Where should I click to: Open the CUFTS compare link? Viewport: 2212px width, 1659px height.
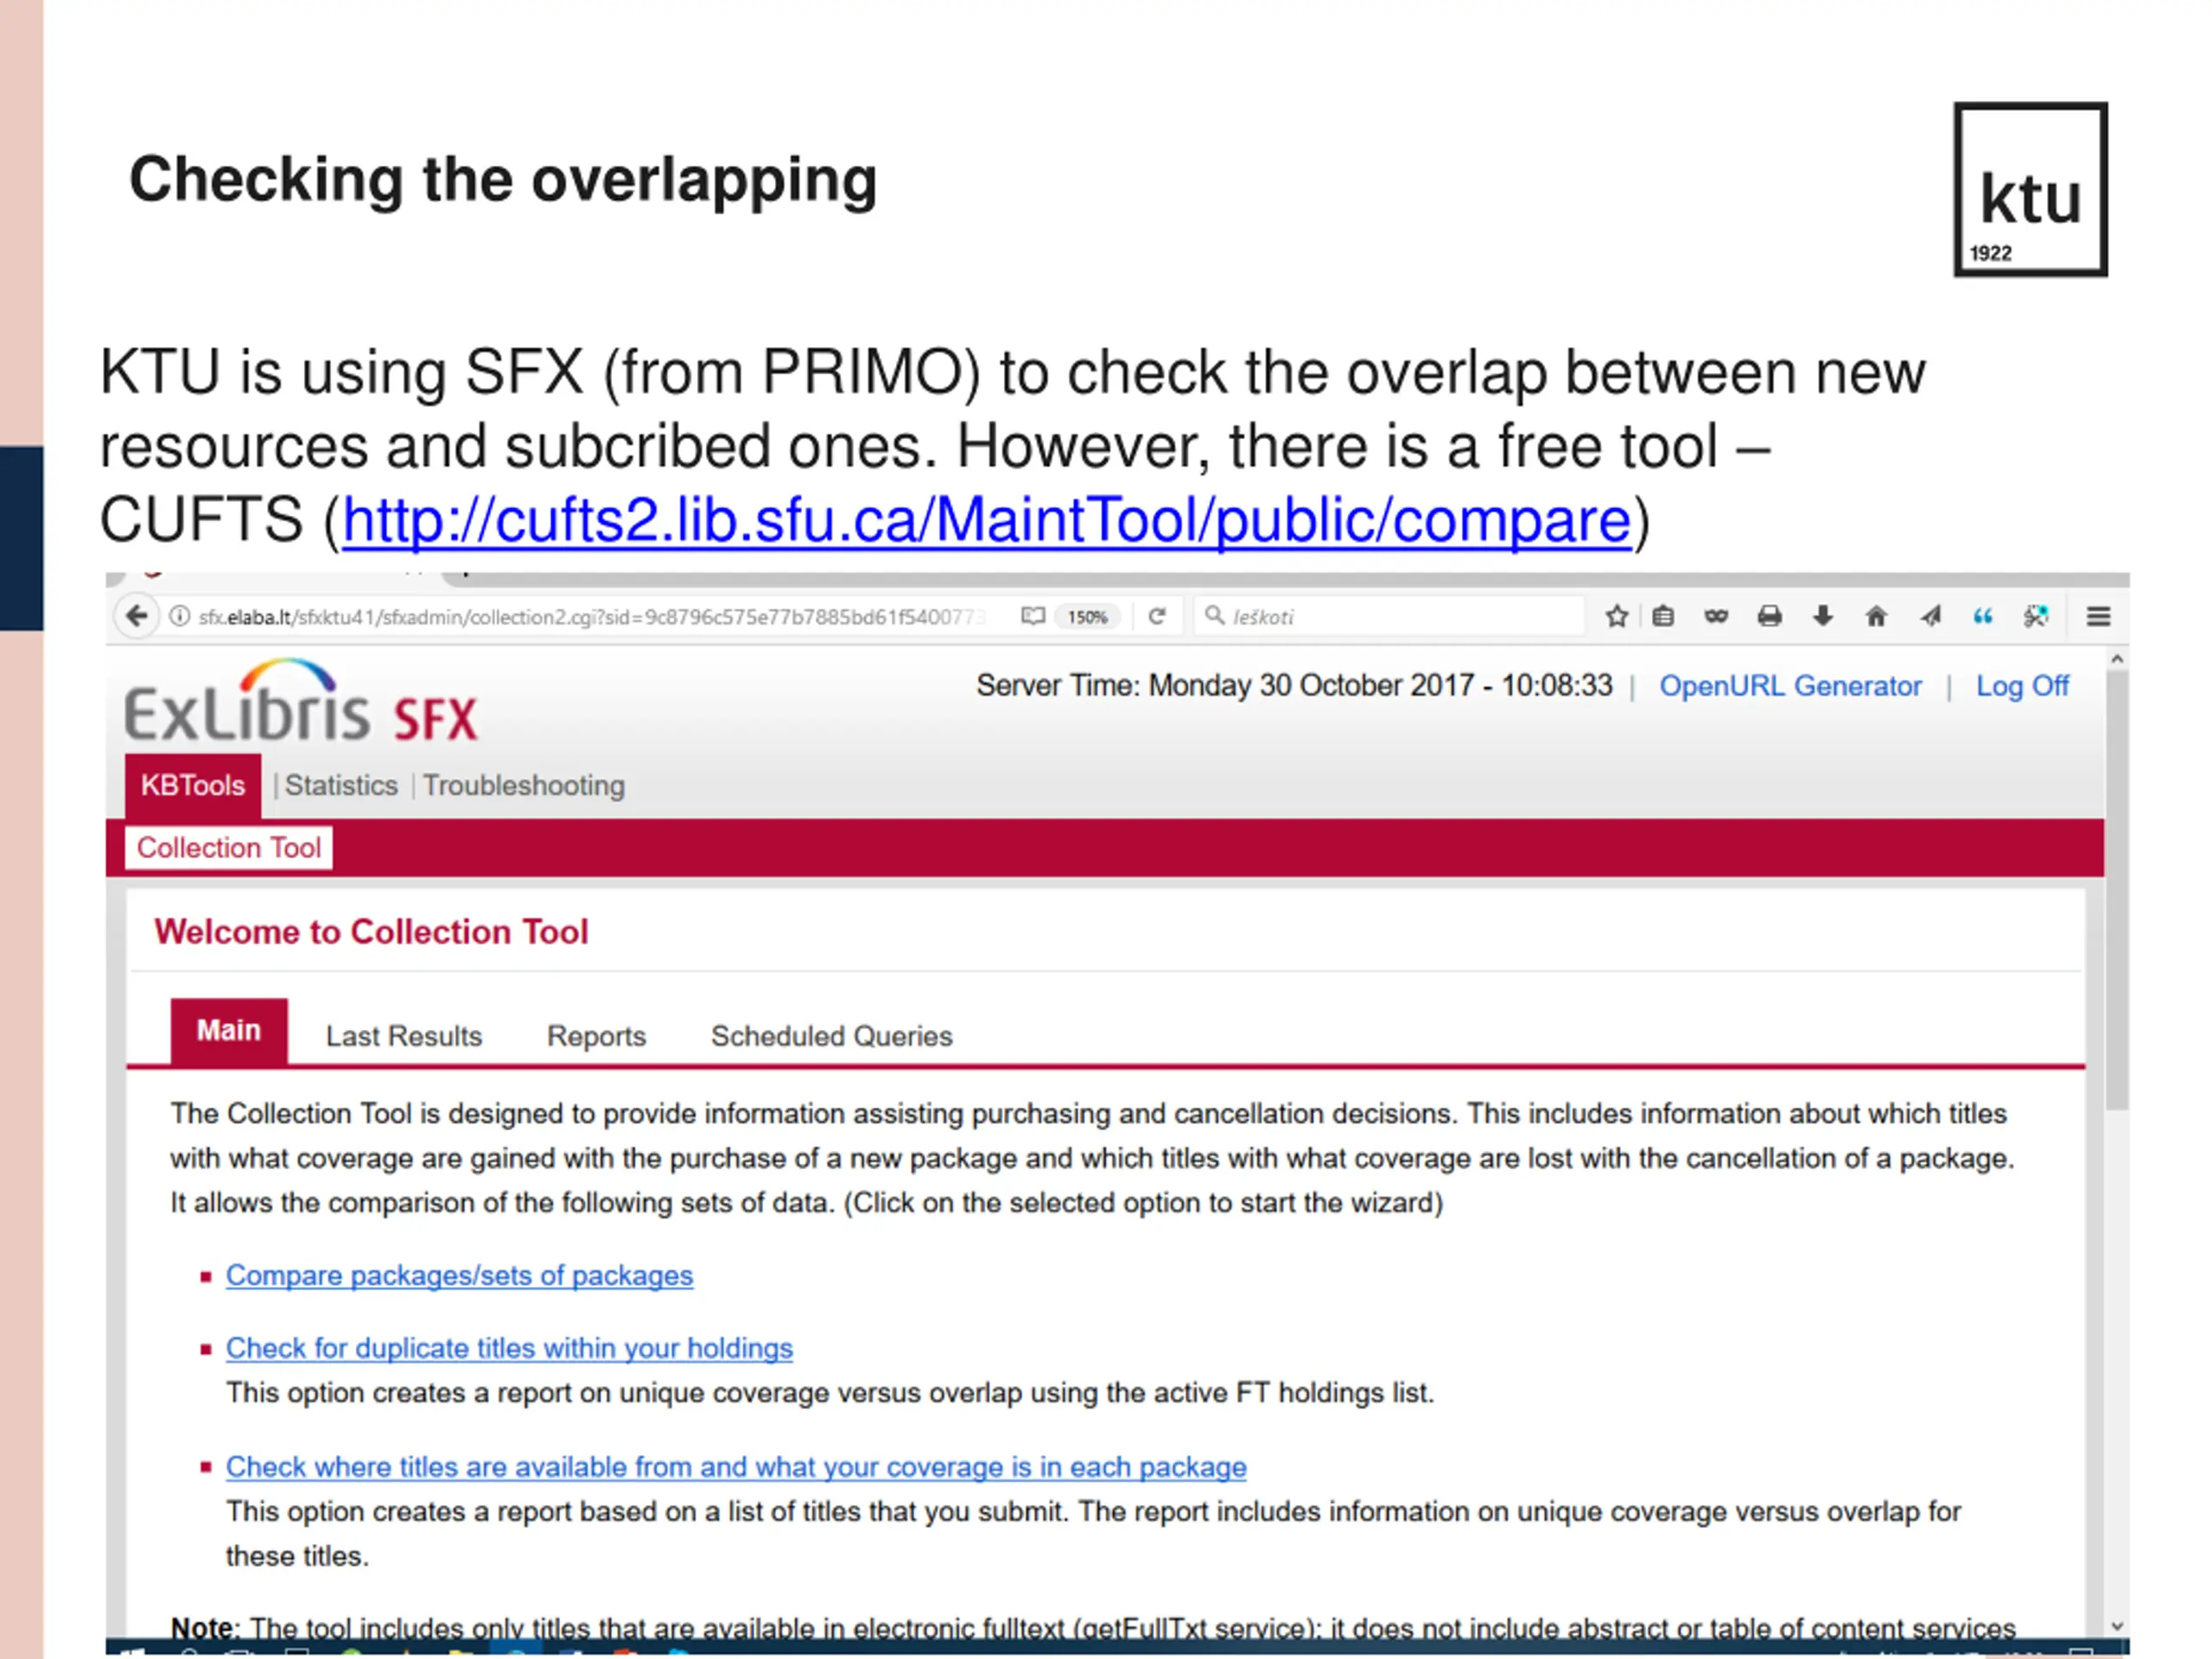pyautogui.click(x=986, y=520)
